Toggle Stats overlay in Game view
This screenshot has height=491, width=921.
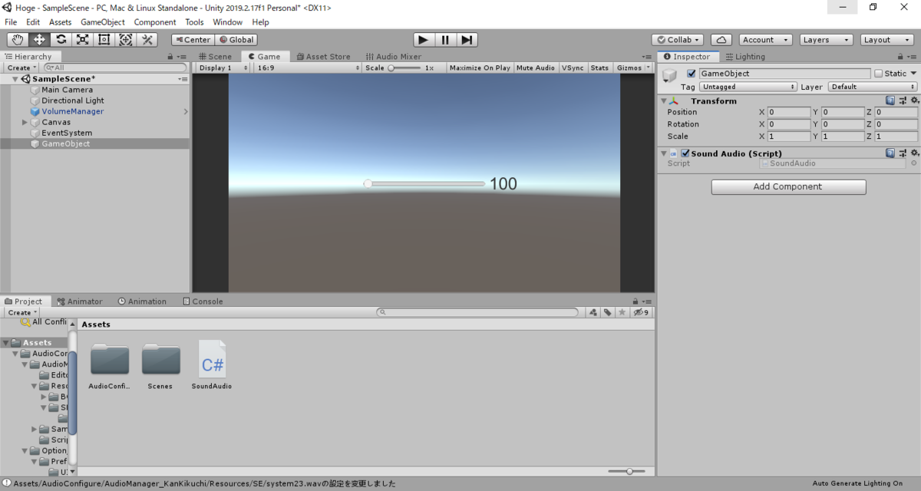tap(600, 68)
